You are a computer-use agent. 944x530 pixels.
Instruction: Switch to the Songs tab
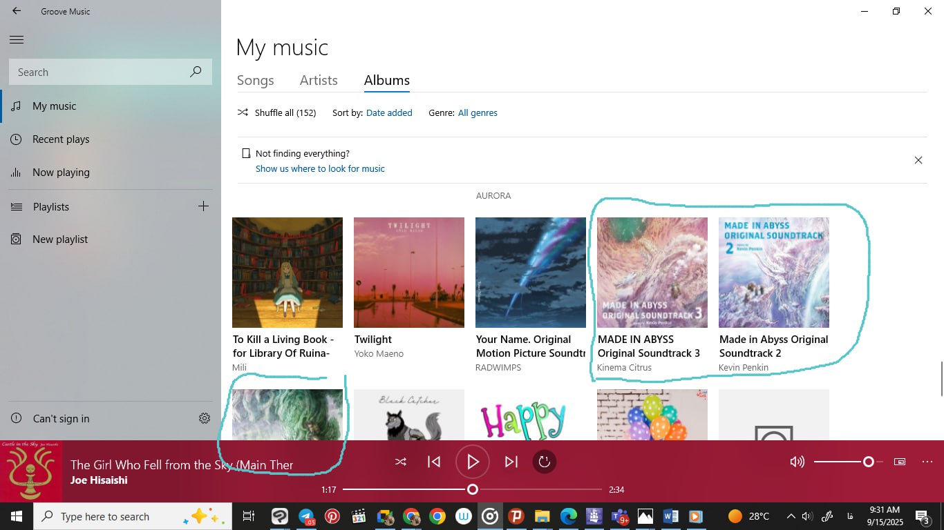point(255,81)
